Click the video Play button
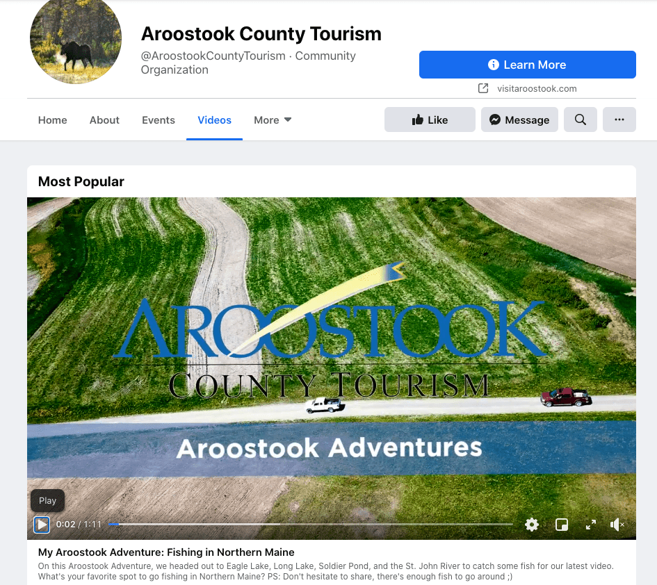This screenshot has width=657, height=585. click(42, 525)
